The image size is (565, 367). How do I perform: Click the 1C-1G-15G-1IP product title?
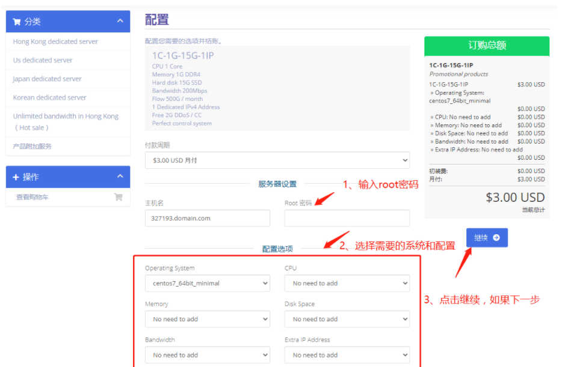tap(183, 56)
